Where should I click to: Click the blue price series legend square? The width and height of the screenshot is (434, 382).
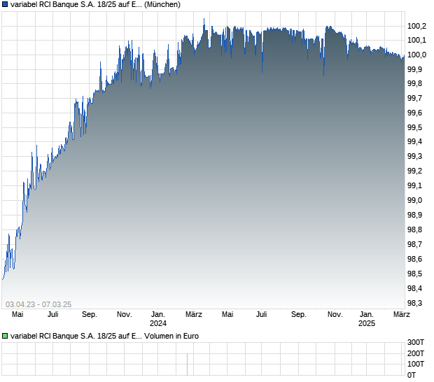(x=6, y=5)
